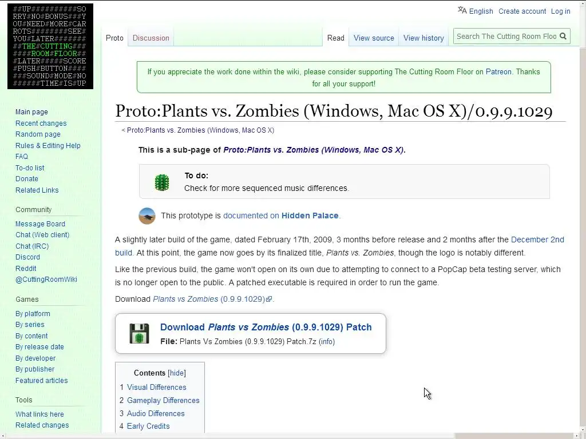Go to a Random page
586x439 pixels.
tap(38, 134)
